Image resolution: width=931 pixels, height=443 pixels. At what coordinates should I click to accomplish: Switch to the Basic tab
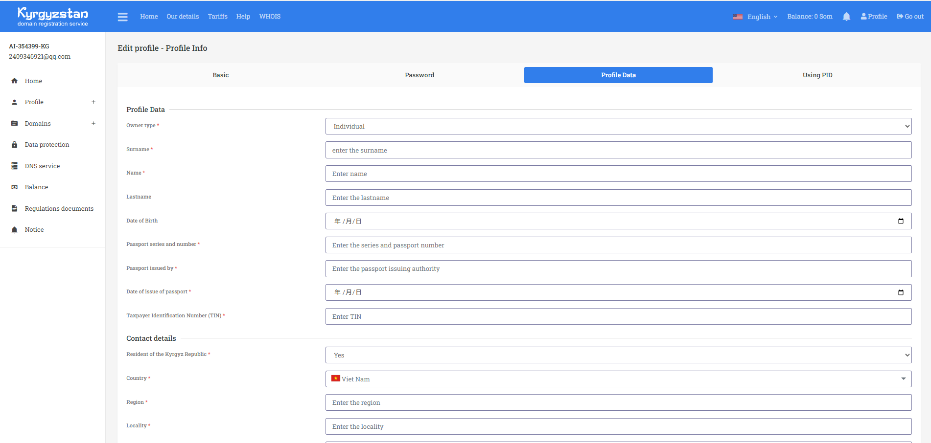point(221,75)
